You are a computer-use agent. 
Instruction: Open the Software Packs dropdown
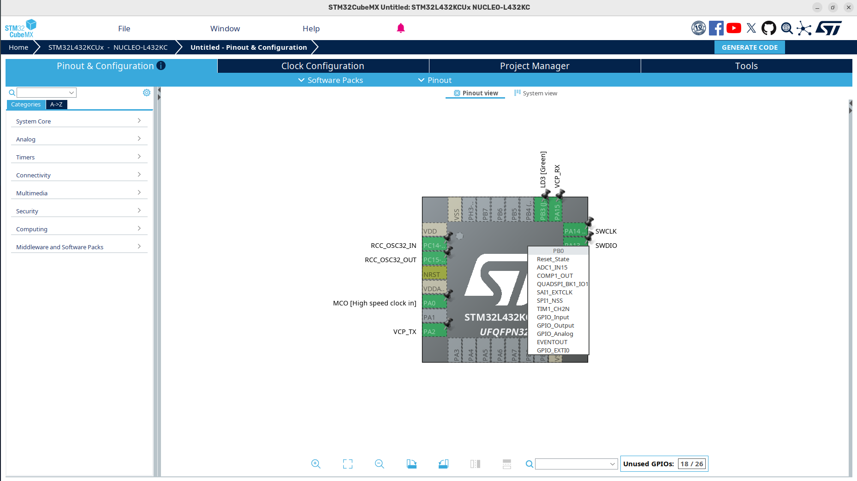pos(330,80)
